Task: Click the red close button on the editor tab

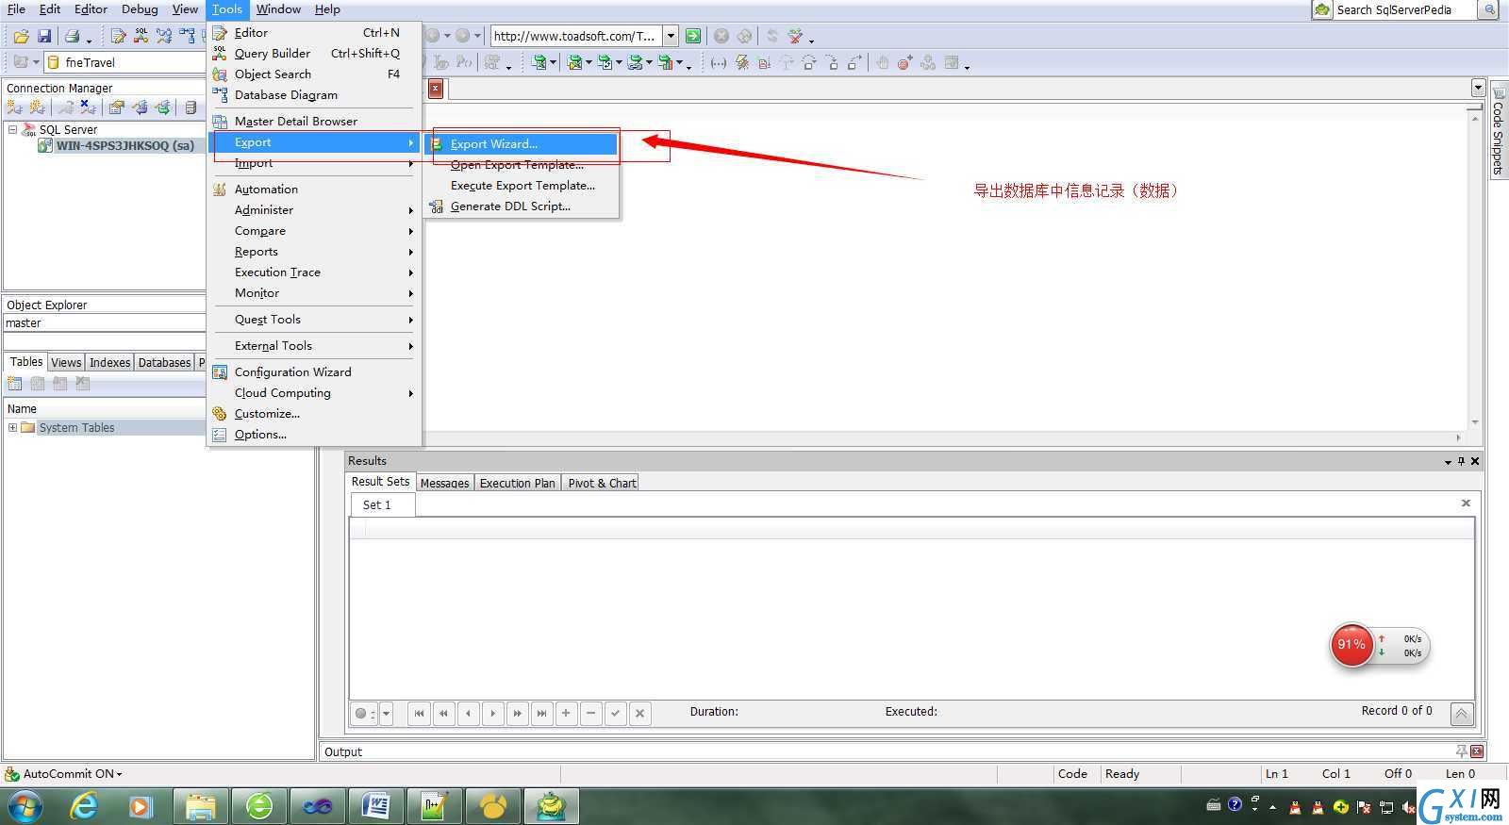Action: tap(436, 89)
